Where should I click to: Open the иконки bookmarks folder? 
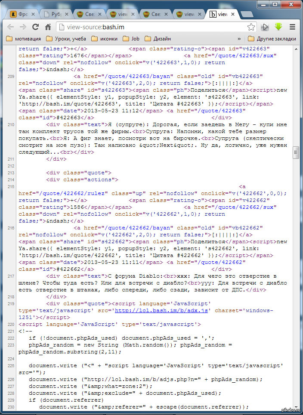(105, 39)
